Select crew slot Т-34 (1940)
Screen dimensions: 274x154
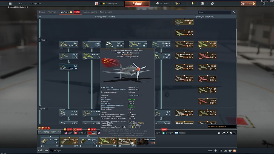pos(50,141)
